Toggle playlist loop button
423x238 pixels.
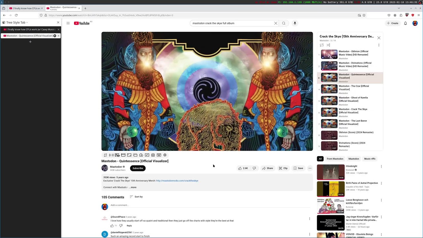(322, 45)
